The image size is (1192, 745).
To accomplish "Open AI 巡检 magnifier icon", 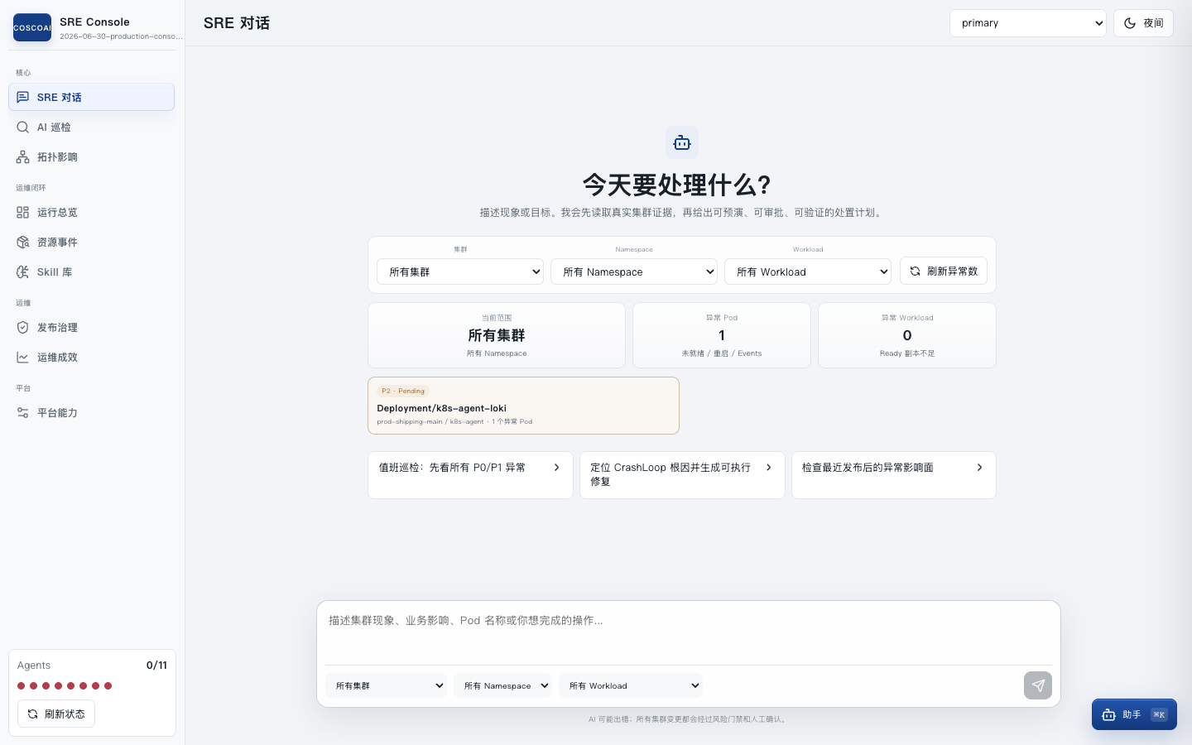I will tap(23, 127).
